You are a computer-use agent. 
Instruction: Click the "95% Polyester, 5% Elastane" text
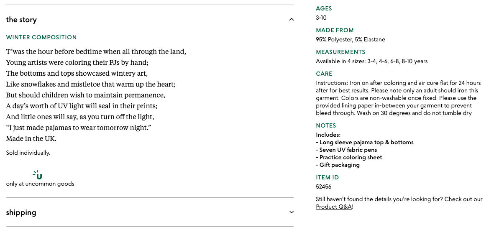pyautogui.click(x=351, y=39)
